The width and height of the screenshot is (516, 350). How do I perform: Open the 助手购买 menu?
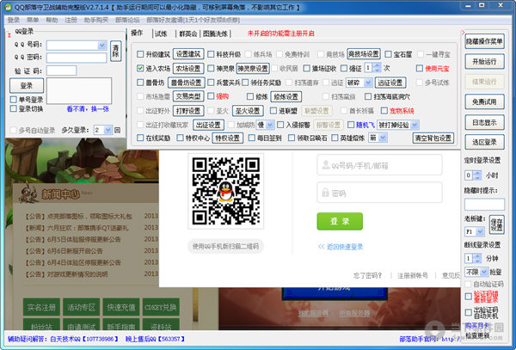click(x=96, y=20)
